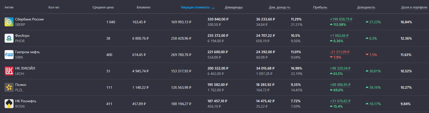
Task: Select the ЛУКОЙЛ red logo icon
Action: click(9, 71)
